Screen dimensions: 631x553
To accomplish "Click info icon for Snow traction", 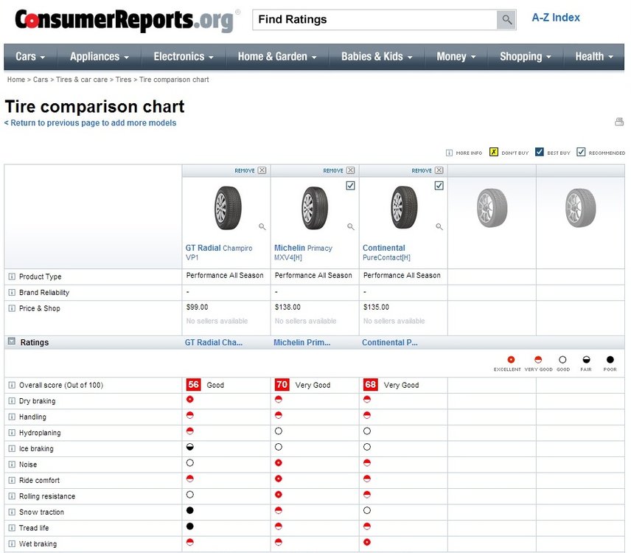I will coord(12,512).
